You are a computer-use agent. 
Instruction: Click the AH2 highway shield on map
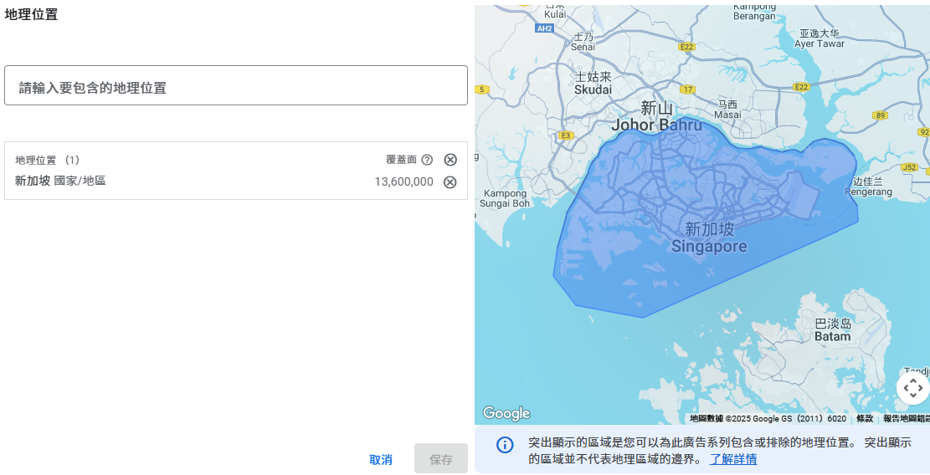(x=544, y=28)
